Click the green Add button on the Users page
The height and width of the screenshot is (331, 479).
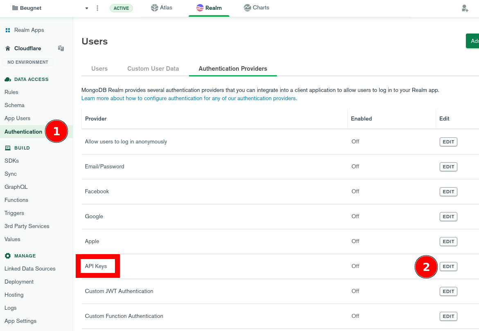(472, 41)
